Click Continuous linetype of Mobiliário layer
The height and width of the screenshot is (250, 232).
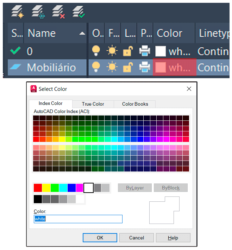click(213, 67)
